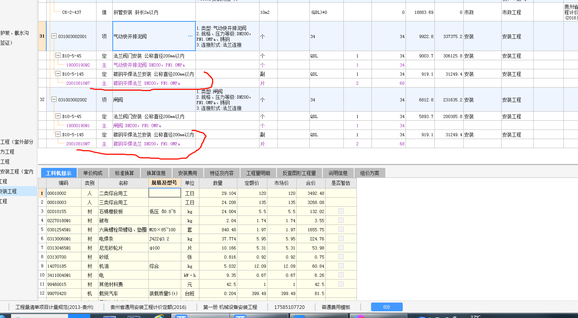
Task: Collapse B10-5-145 under 气动快开排泥阀 item
Action: [58, 74]
